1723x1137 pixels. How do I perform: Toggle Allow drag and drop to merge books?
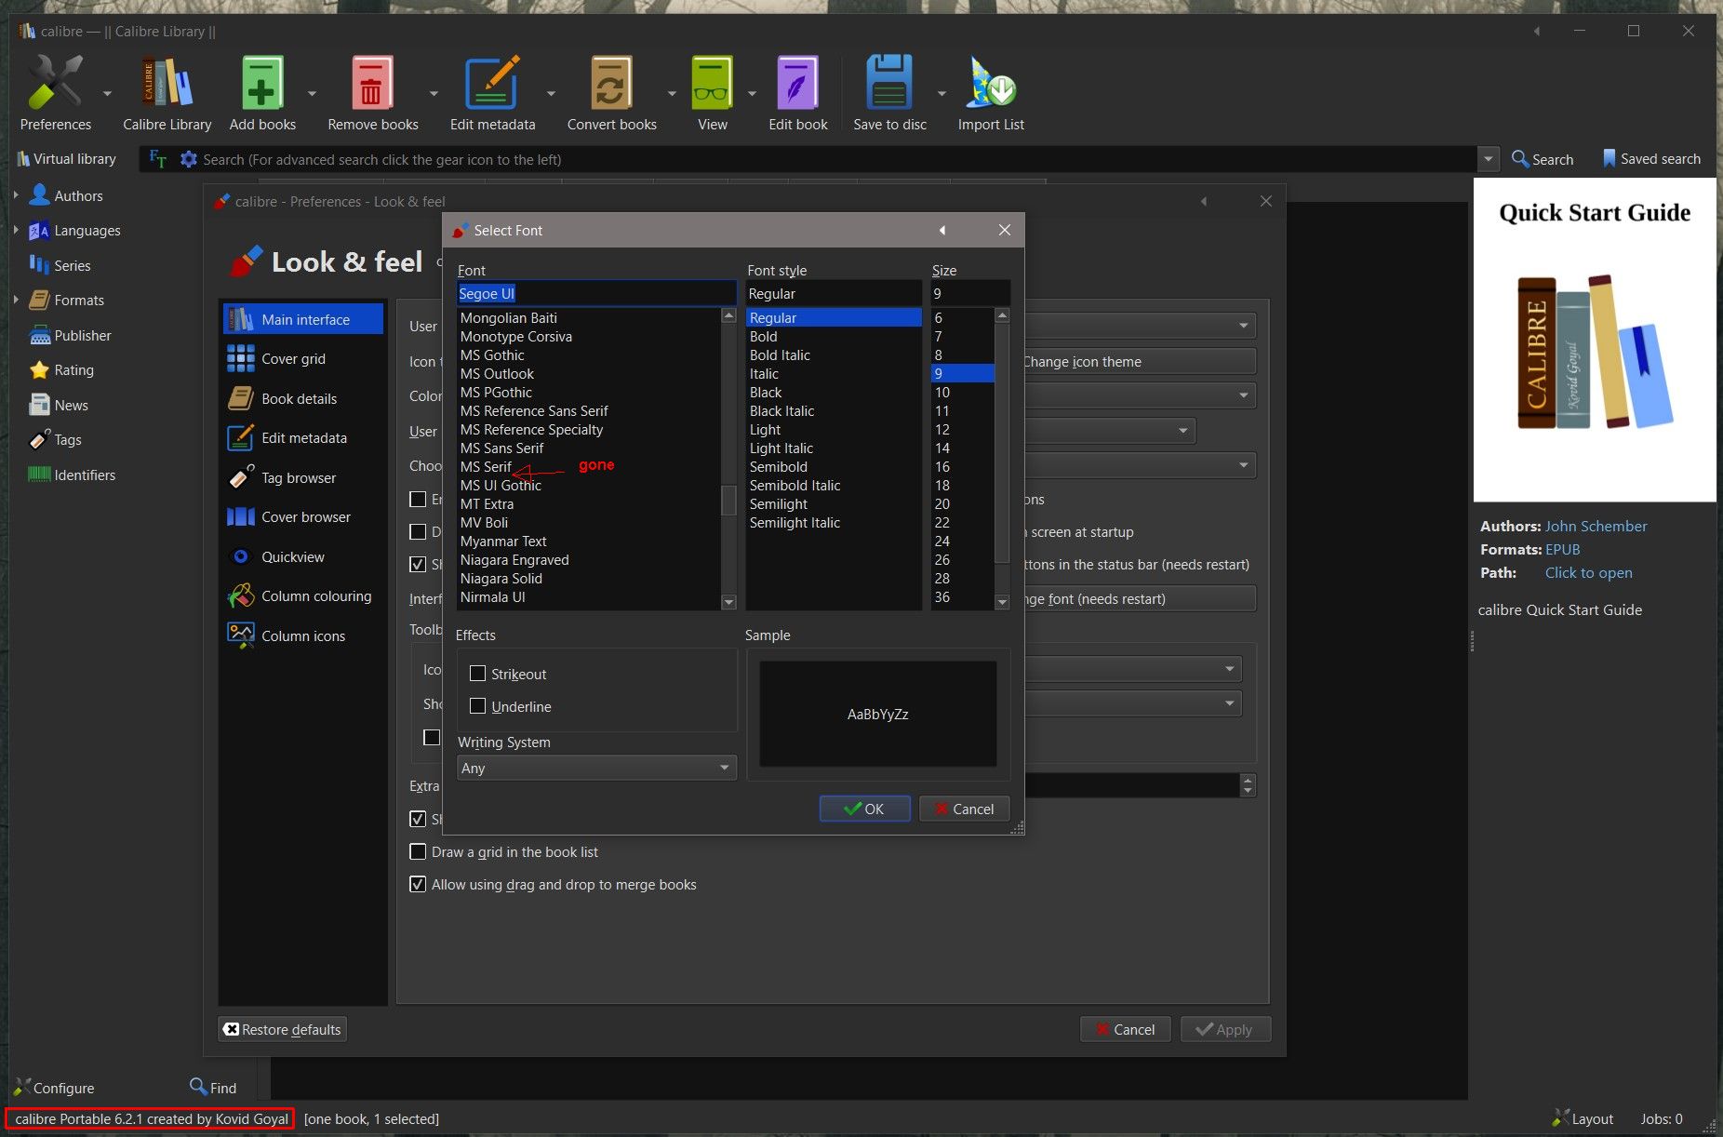[418, 884]
